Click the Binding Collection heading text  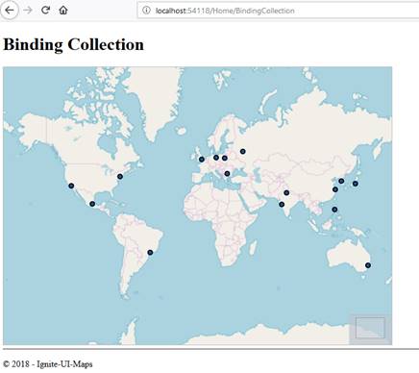pos(73,44)
